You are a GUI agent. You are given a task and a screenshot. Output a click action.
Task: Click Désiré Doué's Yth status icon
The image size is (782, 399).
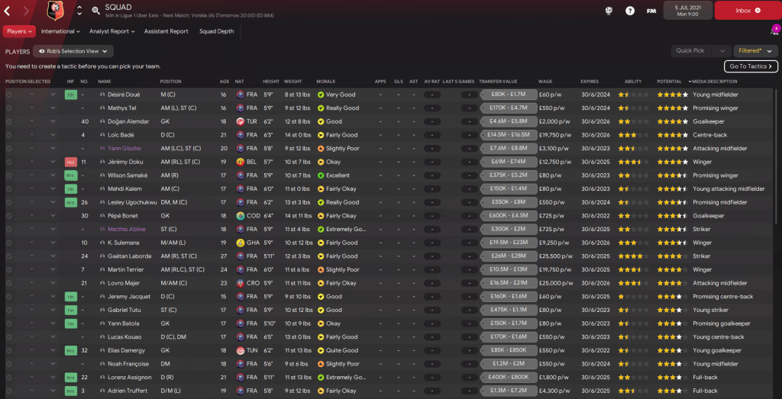coord(70,95)
